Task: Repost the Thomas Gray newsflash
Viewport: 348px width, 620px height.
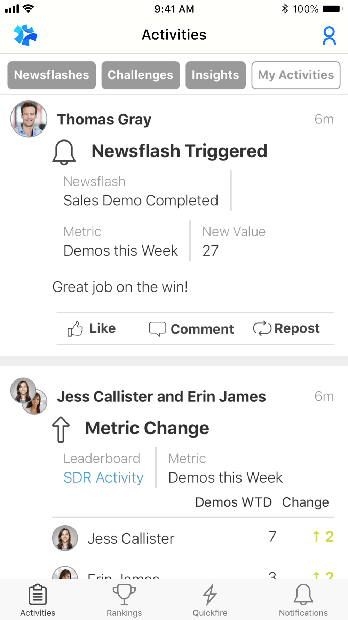Action: pyautogui.click(x=286, y=328)
